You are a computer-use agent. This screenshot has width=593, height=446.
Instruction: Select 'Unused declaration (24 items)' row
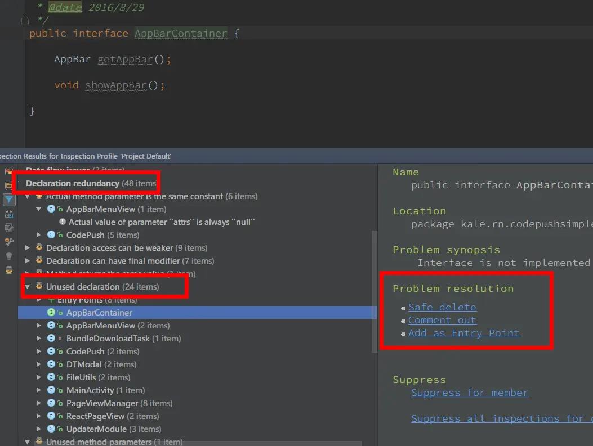pos(102,287)
